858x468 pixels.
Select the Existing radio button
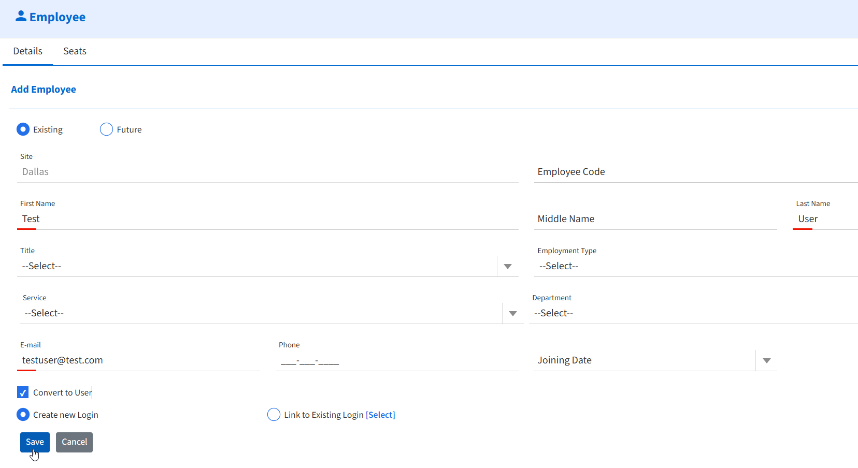[x=23, y=129]
